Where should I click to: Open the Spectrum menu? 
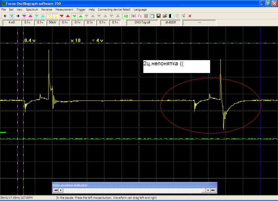[x=32, y=10]
